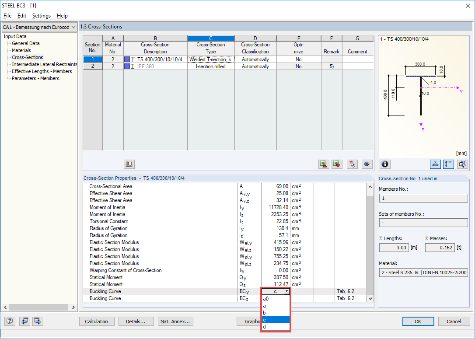Open the CA1 design case dropdown

[x=73, y=27]
